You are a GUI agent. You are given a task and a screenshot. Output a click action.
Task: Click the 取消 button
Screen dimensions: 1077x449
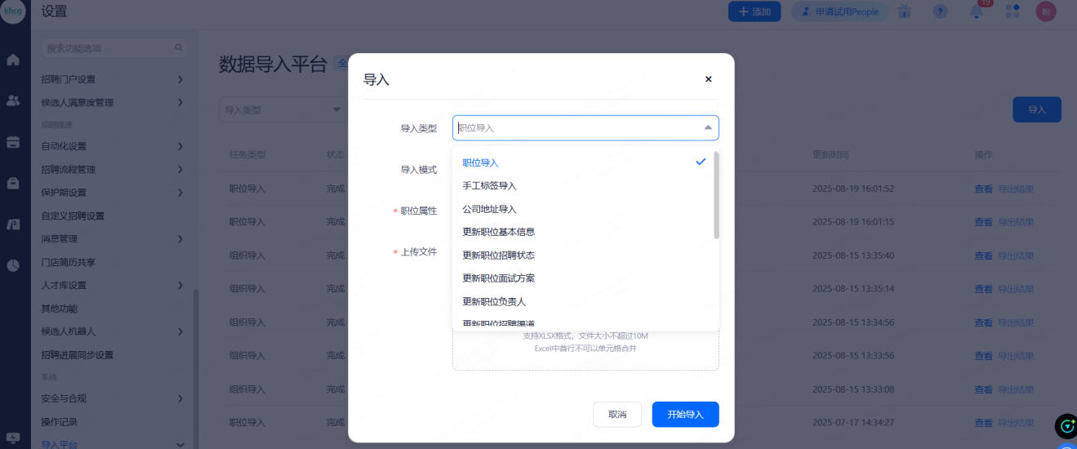coord(617,415)
